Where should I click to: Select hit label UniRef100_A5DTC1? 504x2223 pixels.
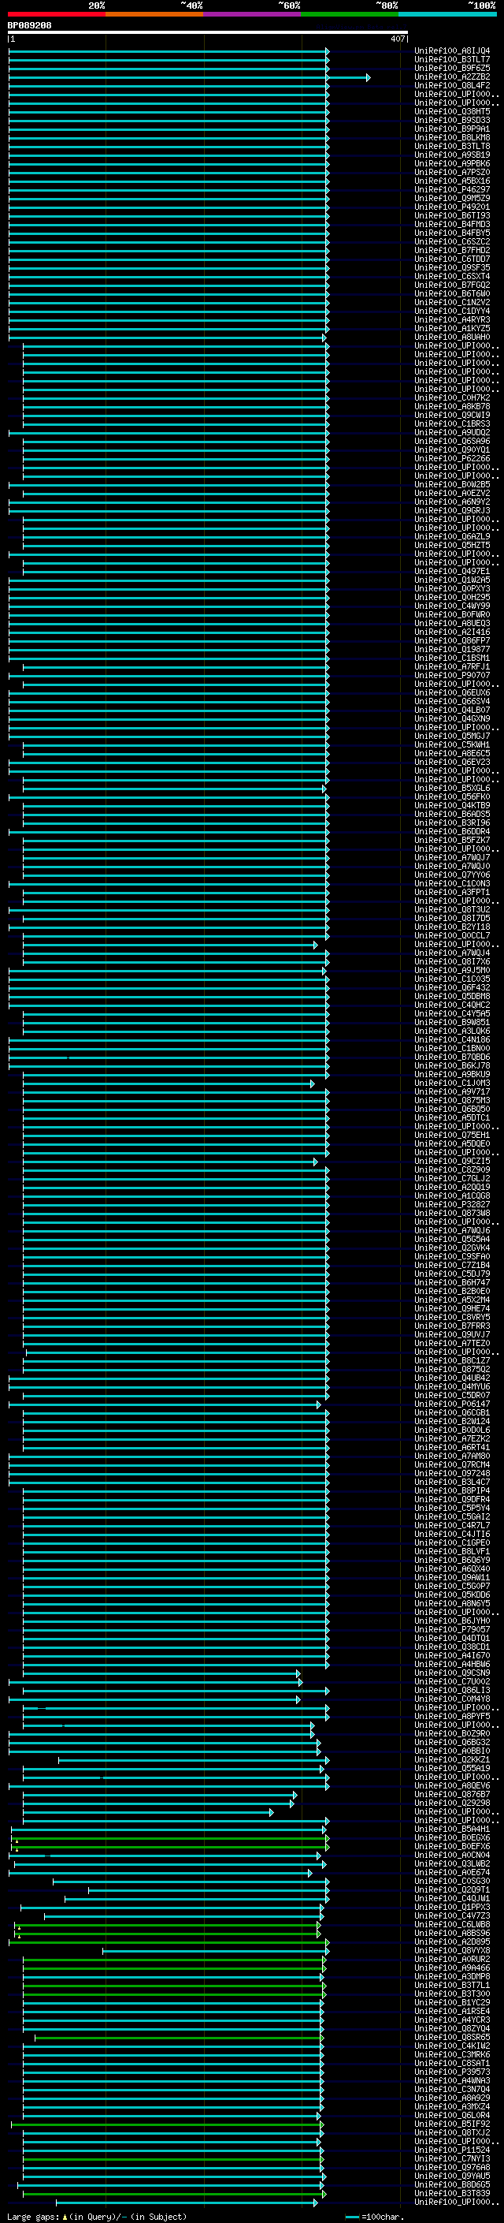coord(451,1117)
